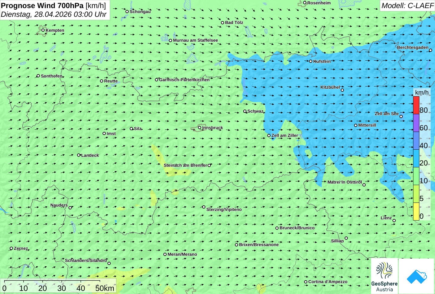Click the 'Zell am See' label

click(387, 114)
